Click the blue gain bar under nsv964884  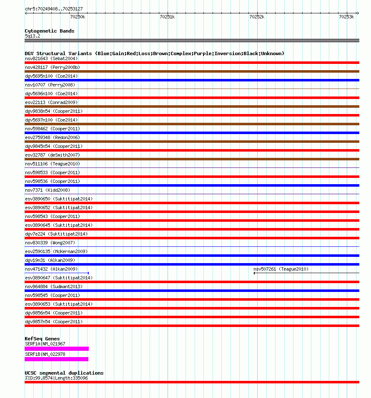click(192, 291)
